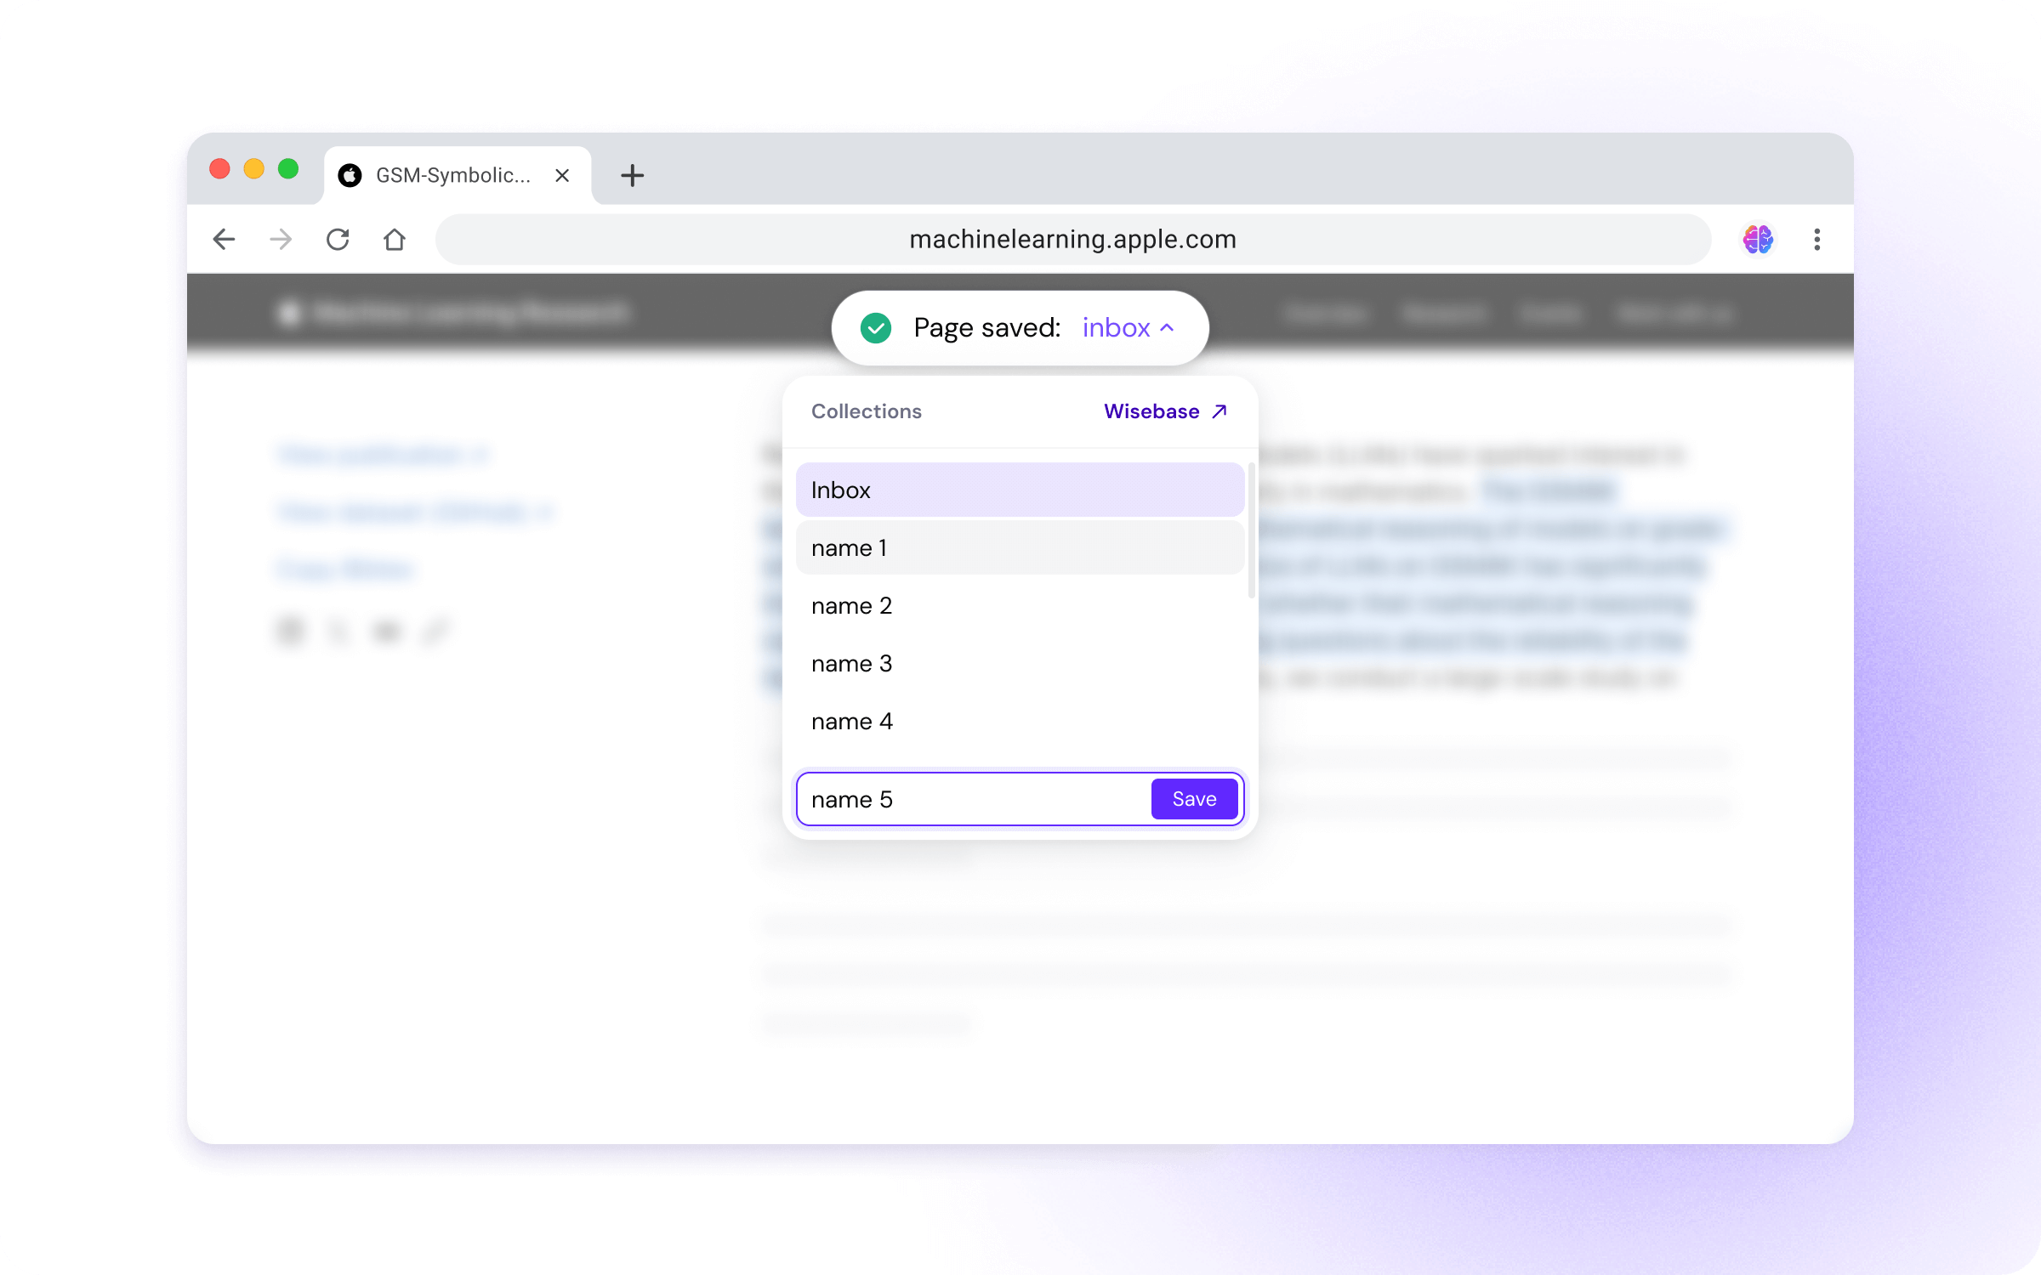2041x1275 pixels.
Task: Select the name 3 collection
Action: 1020,663
